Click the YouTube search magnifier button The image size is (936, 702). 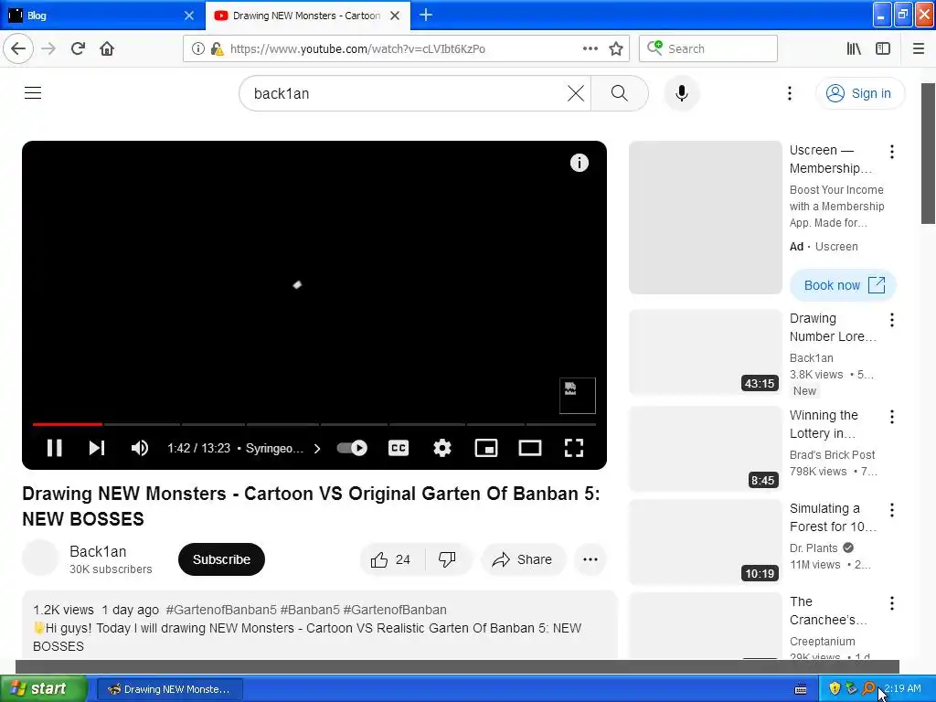[619, 93]
